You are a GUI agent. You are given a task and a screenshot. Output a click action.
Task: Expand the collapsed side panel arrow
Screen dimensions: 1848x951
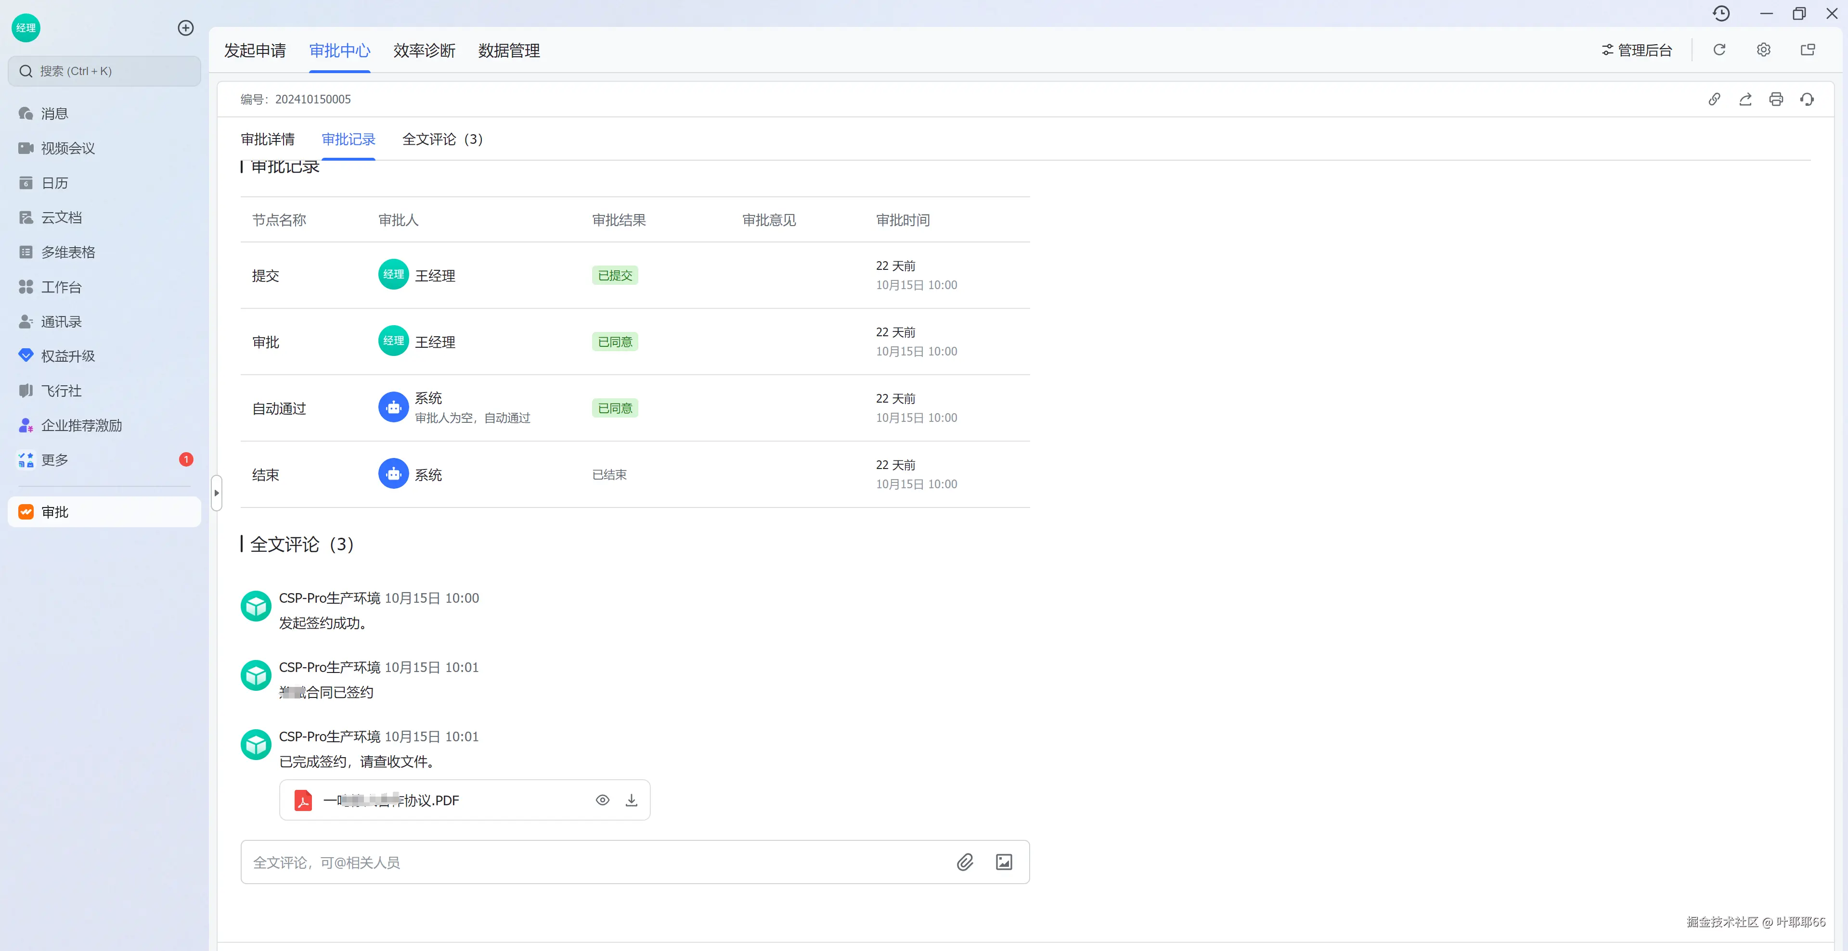[x=217, y=493]
